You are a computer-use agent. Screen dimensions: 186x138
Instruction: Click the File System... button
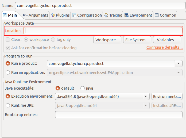pos(137,40)
